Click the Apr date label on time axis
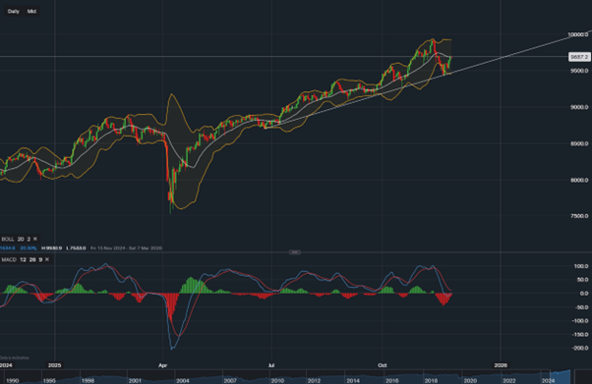 click(x=162, y=365)
